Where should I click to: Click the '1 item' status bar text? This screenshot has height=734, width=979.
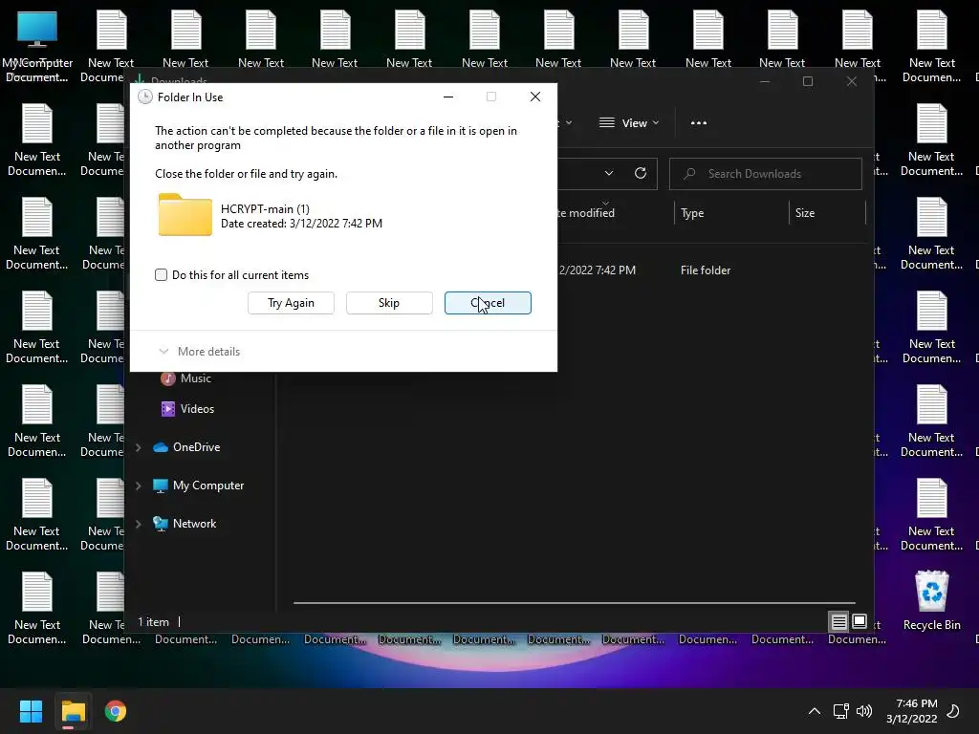click(x=154, y=621)
